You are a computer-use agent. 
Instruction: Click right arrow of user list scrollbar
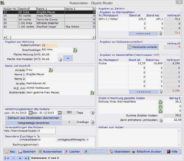(x=93, y=37)
